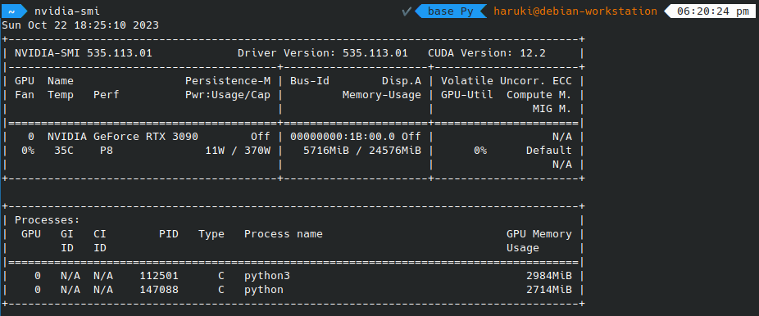Click the 'Processes:' section label
Image resolution: width=759 pixels, height=316 pixels.
tap(48, 220)
